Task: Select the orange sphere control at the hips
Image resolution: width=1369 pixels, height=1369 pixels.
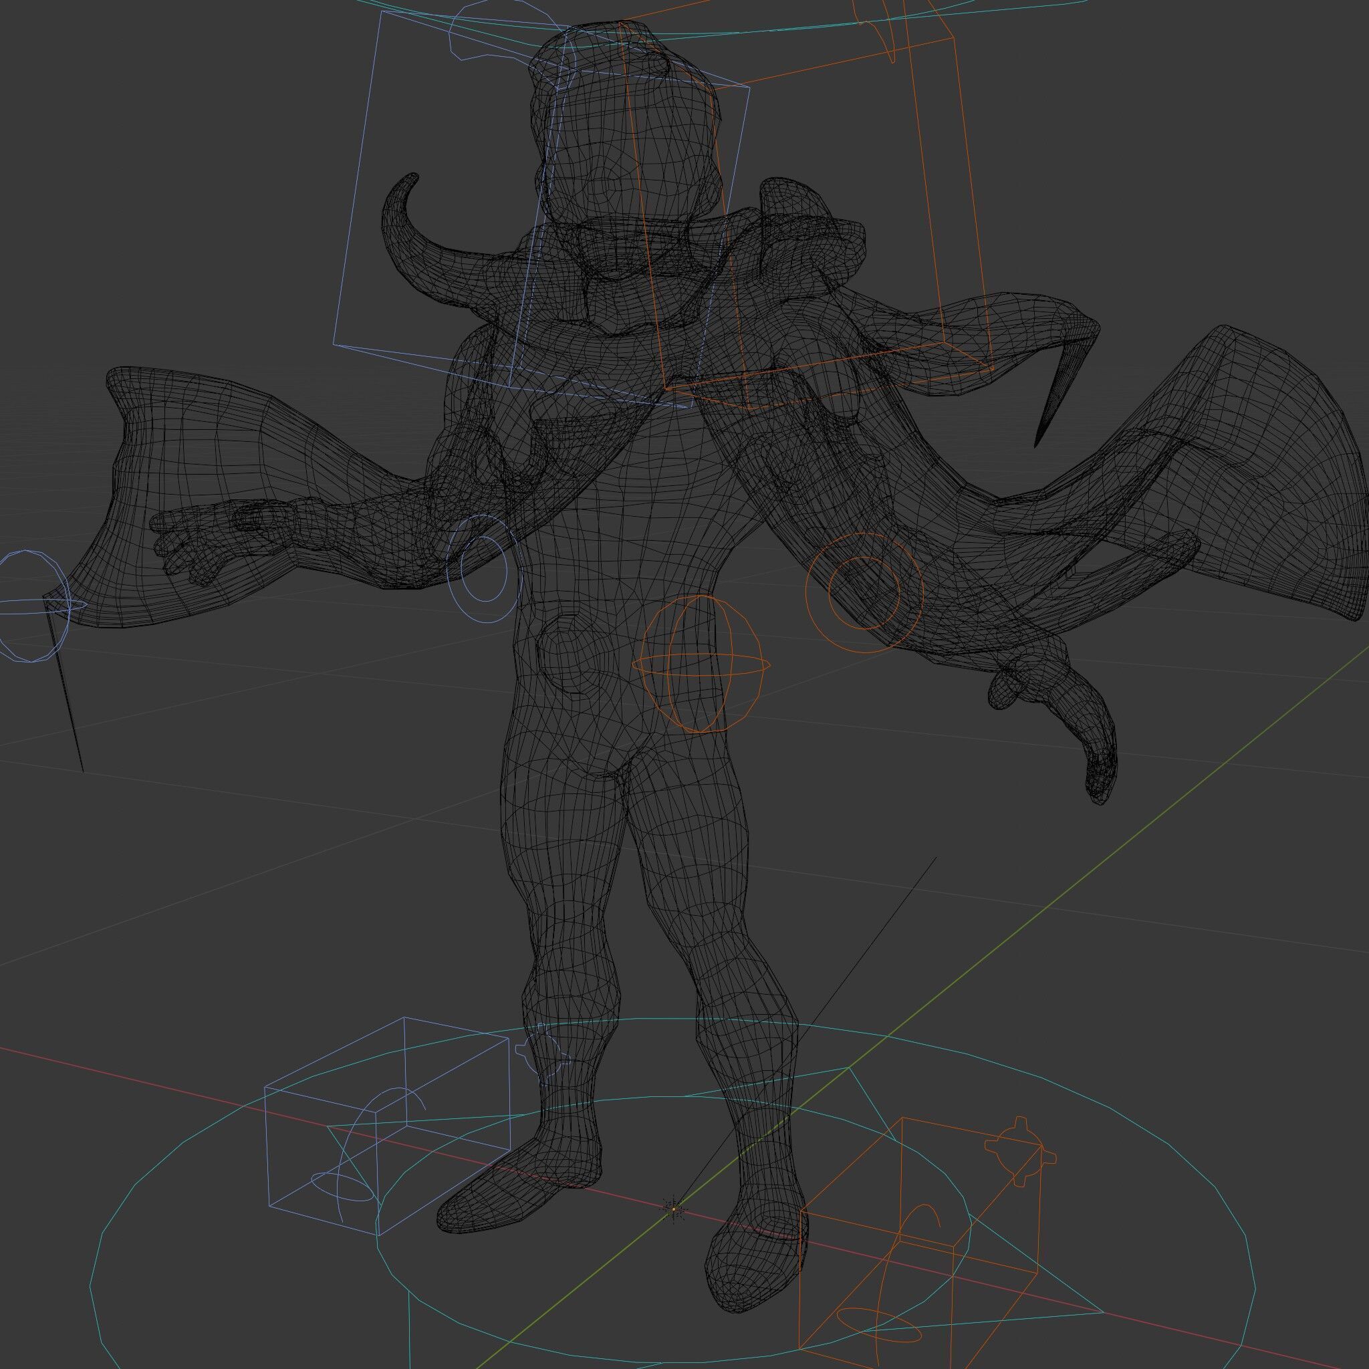Action: point(700,664)
